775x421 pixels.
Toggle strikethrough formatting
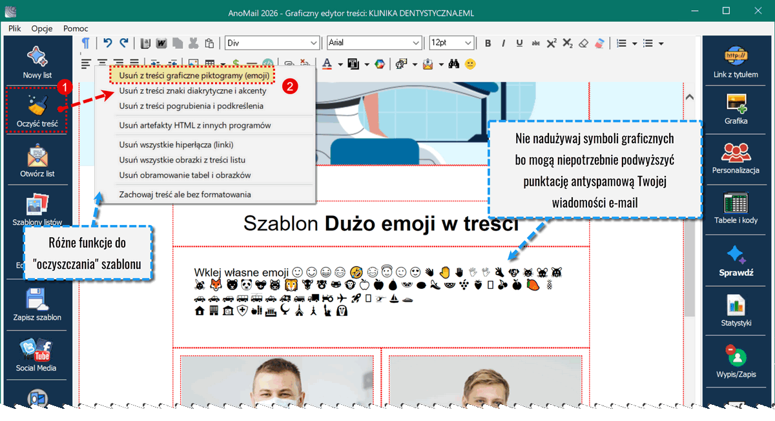click(x=535, y=43)
